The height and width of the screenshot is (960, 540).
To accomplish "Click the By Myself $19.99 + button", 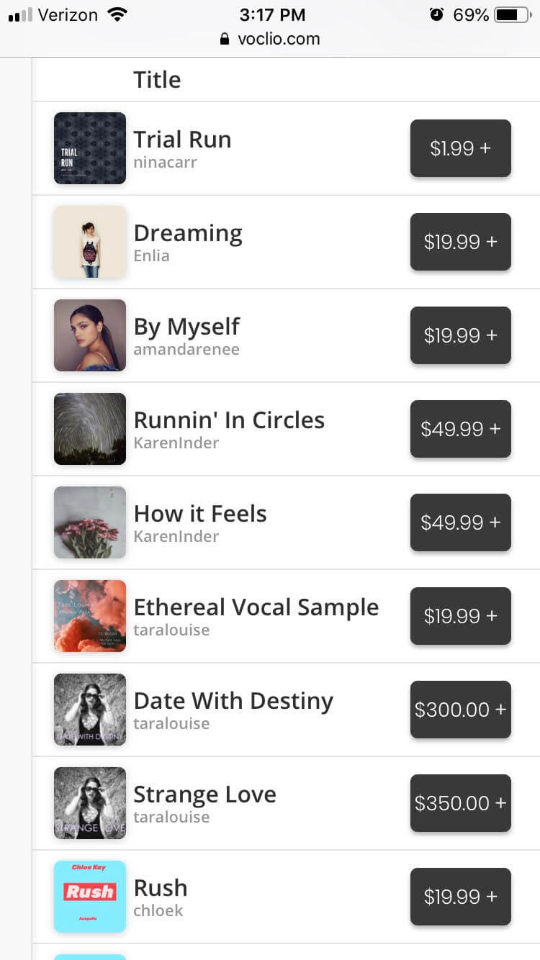I will tap(460, 335).
